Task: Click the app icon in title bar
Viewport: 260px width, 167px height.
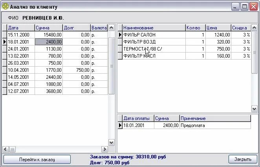Action: click(5, 6)
